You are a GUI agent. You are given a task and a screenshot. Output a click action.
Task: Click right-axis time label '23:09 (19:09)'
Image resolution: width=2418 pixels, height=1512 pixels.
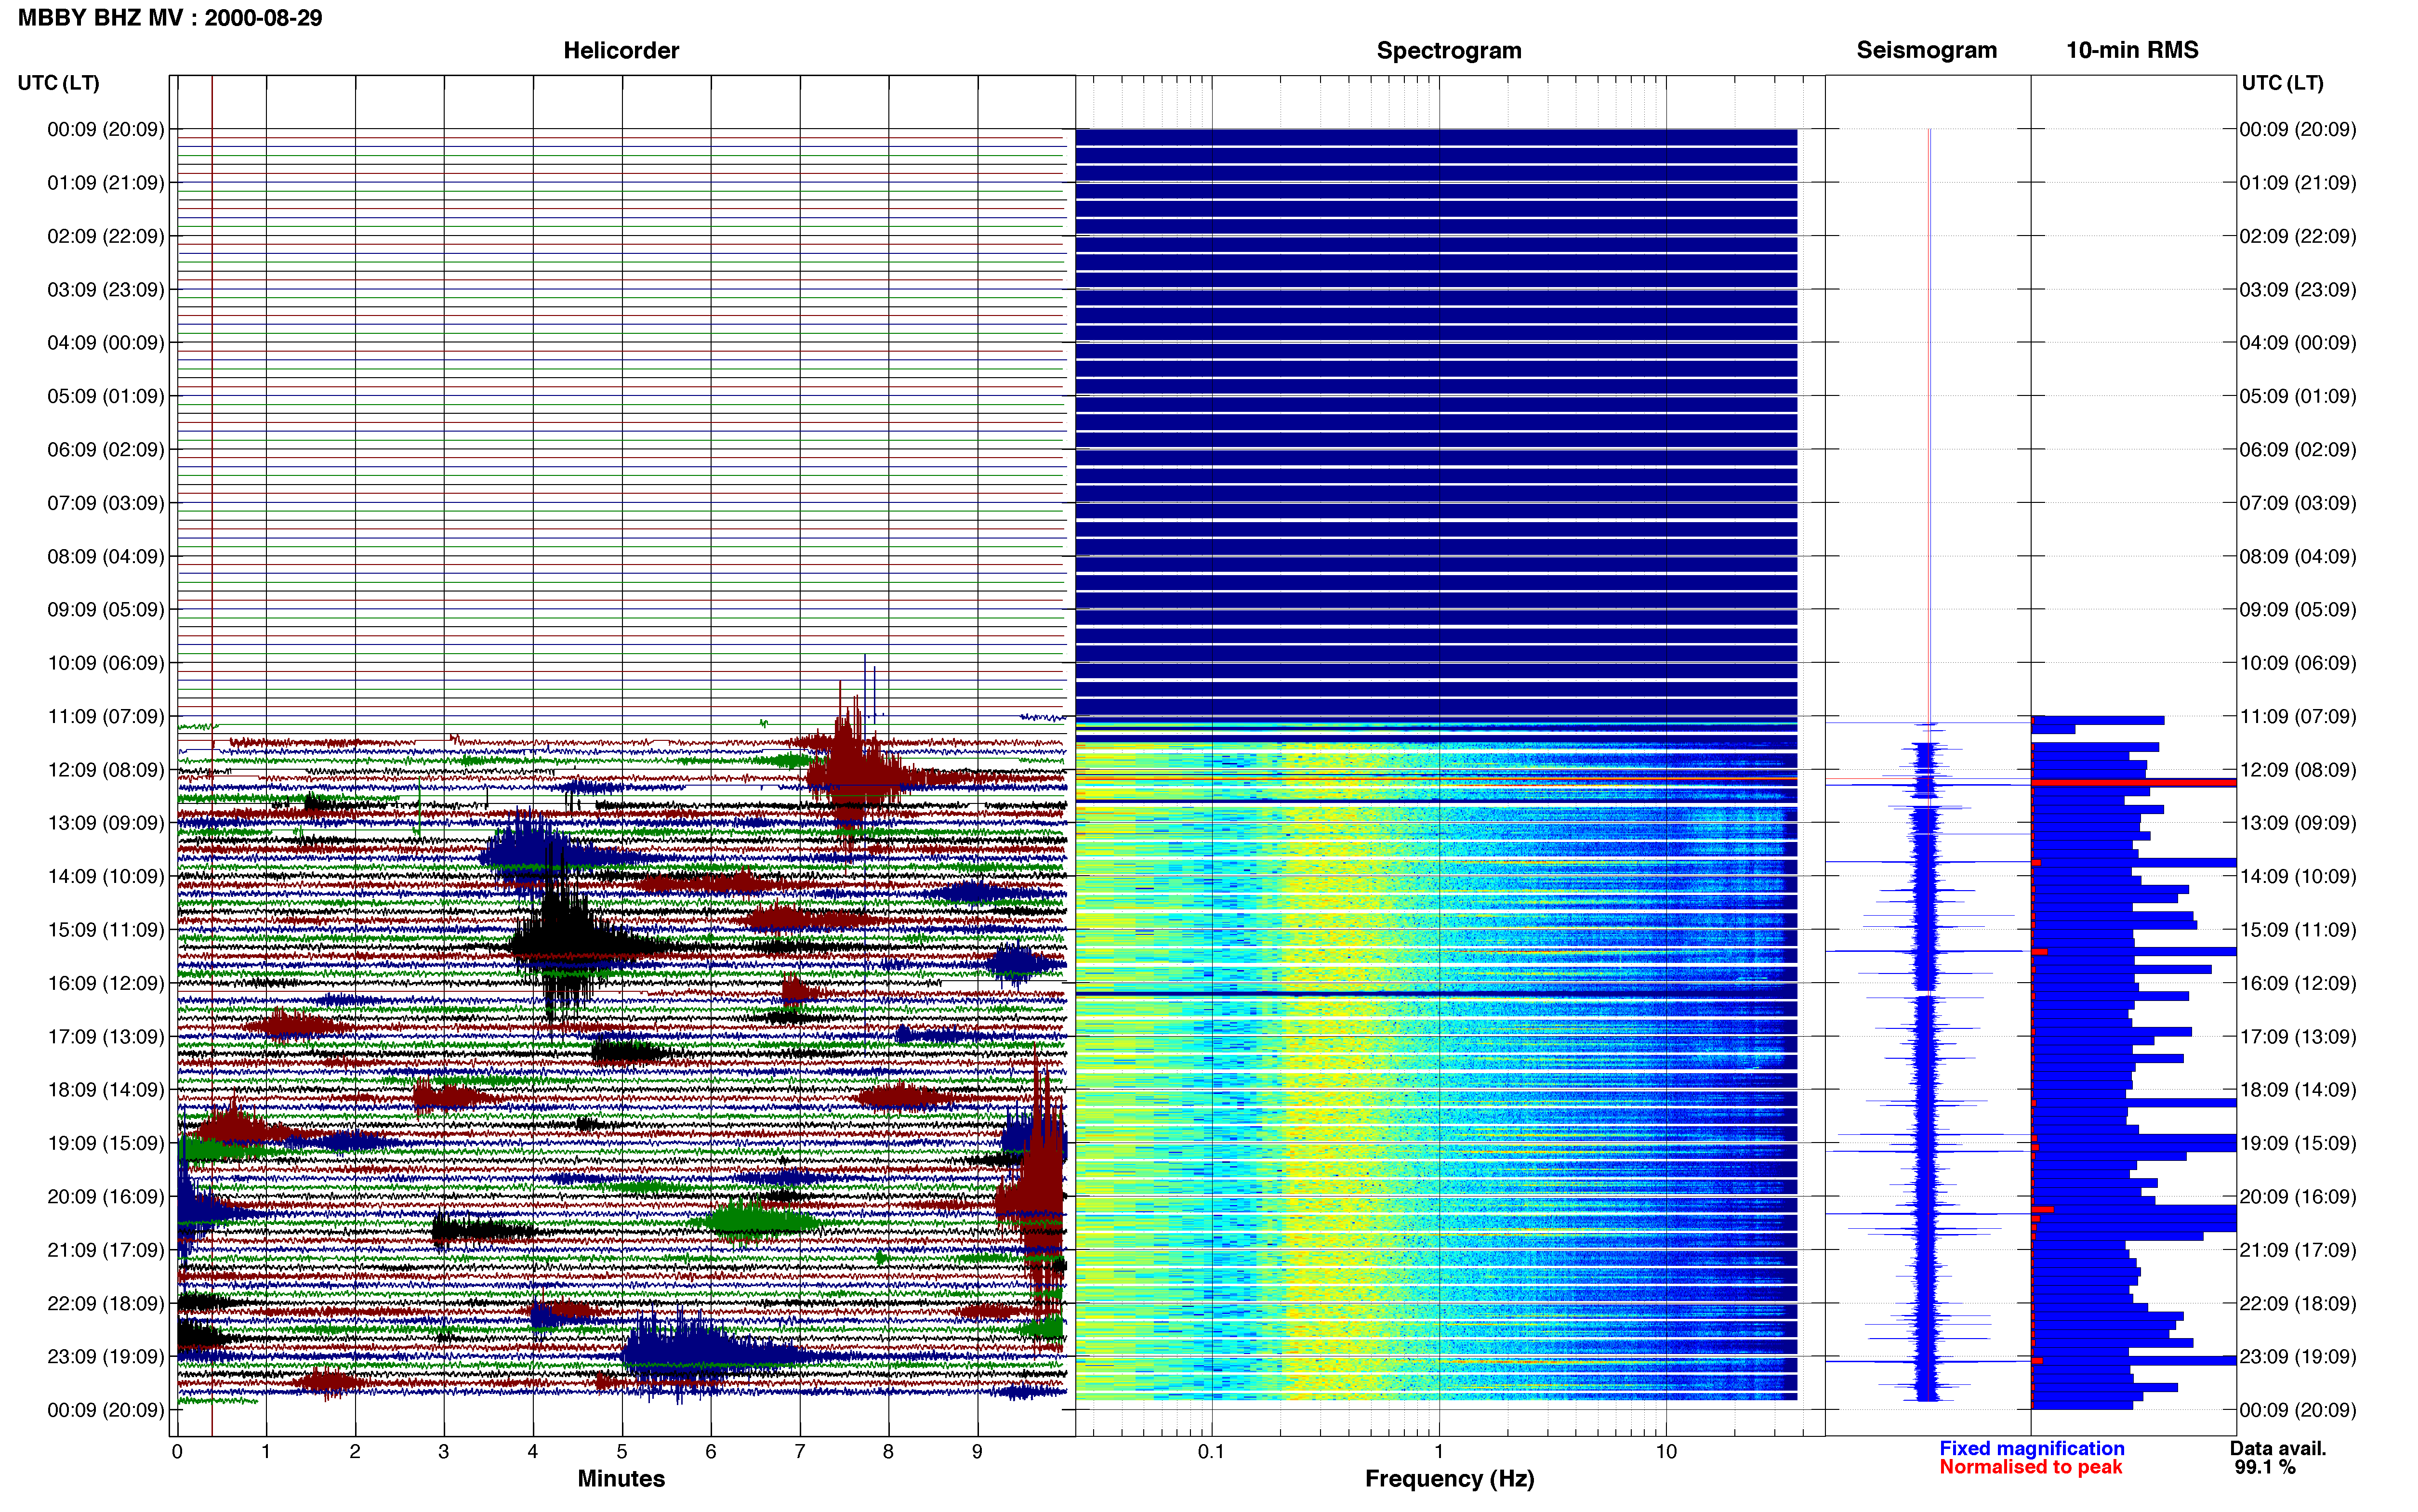(x=2298, y=1357)
